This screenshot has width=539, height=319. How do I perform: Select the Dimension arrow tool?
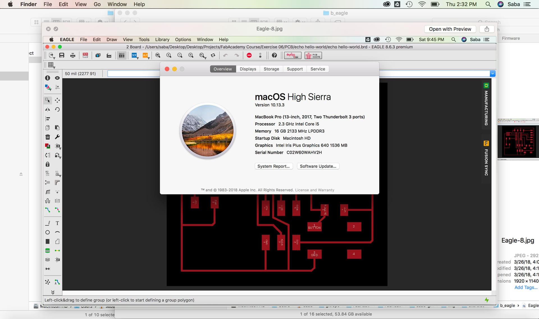47,269
